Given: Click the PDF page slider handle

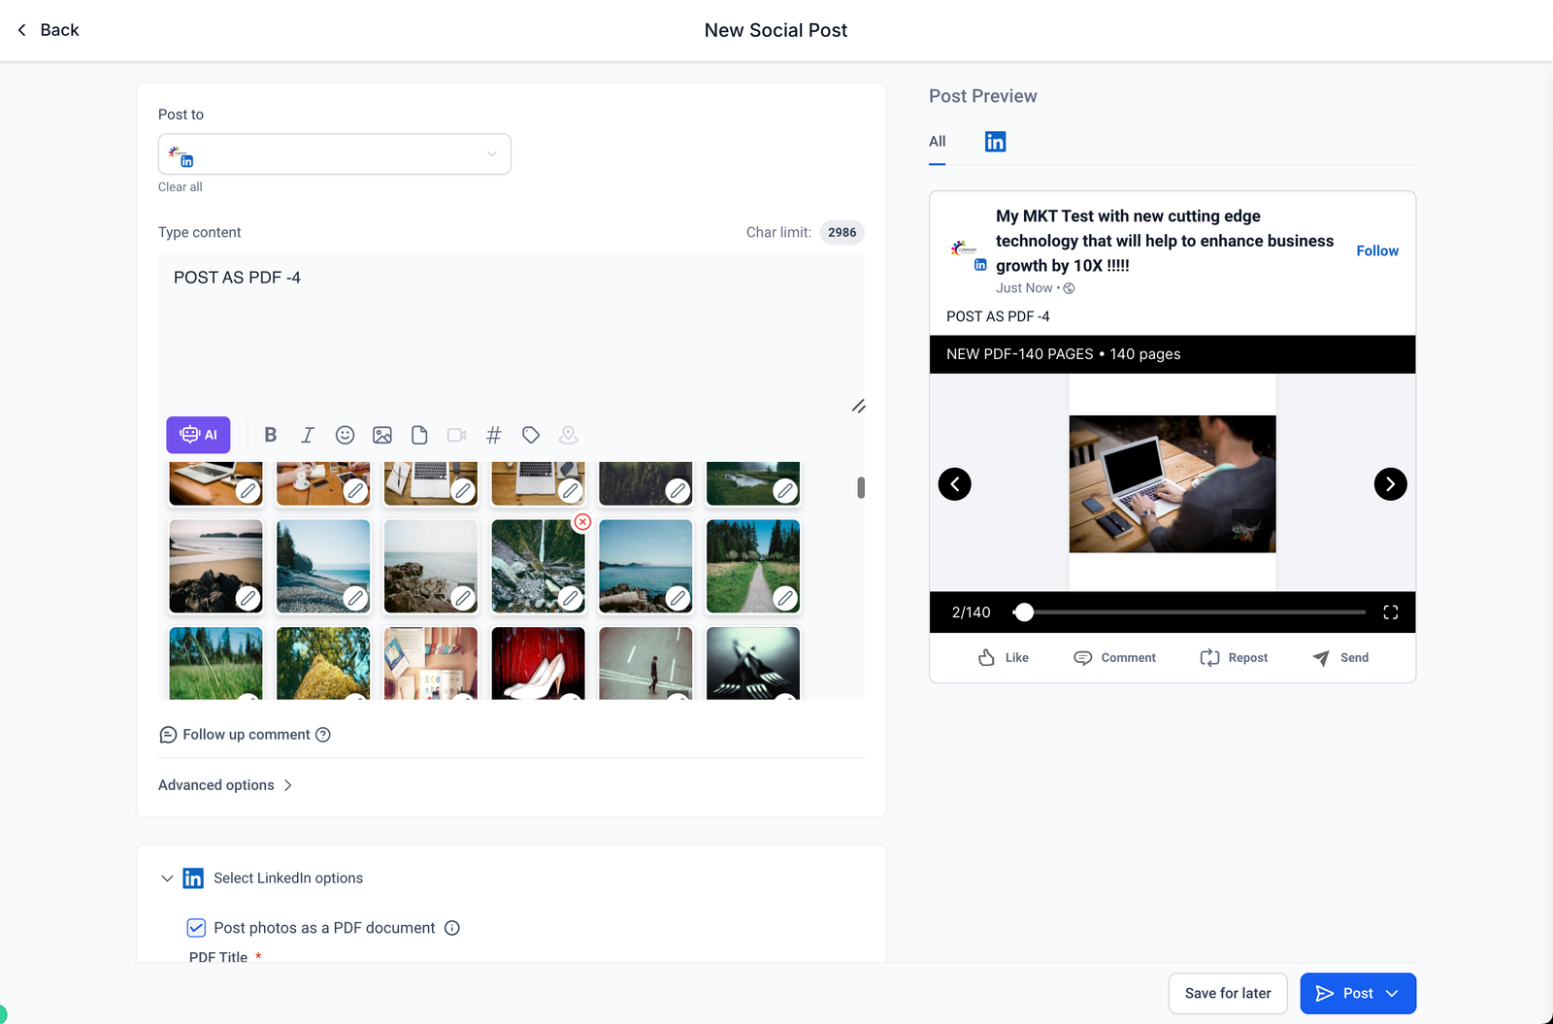Looking at the screenshot, I should [x=1024, y=612].
